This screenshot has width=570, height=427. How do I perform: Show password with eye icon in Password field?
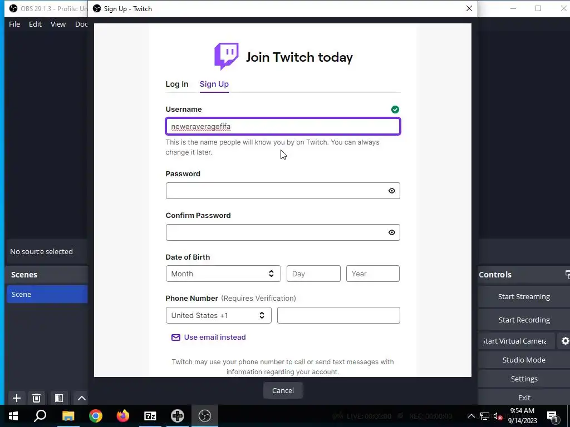click(391, 191)
